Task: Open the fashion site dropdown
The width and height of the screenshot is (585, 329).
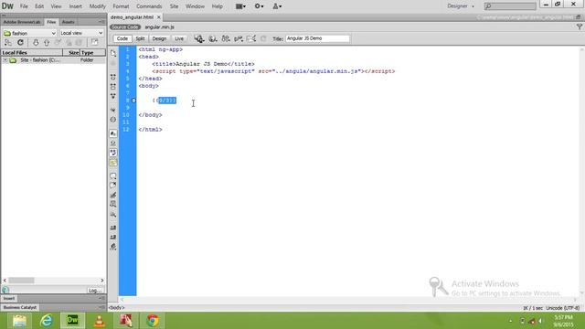Action: coord(30,33)
